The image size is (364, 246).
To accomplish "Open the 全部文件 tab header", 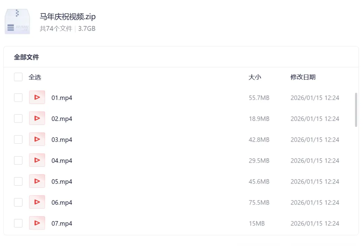I will click(26, 57).
